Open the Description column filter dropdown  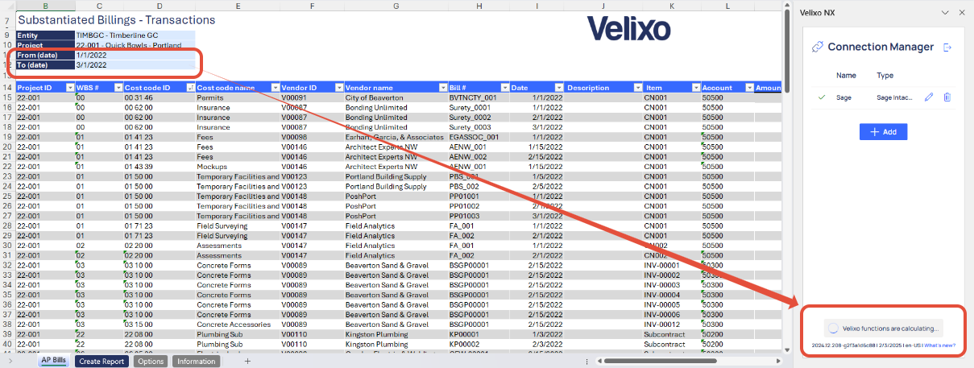coord(636,87)
